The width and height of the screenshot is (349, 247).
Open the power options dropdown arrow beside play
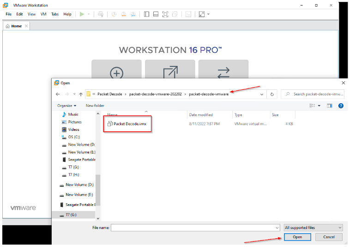pos(89,14)
